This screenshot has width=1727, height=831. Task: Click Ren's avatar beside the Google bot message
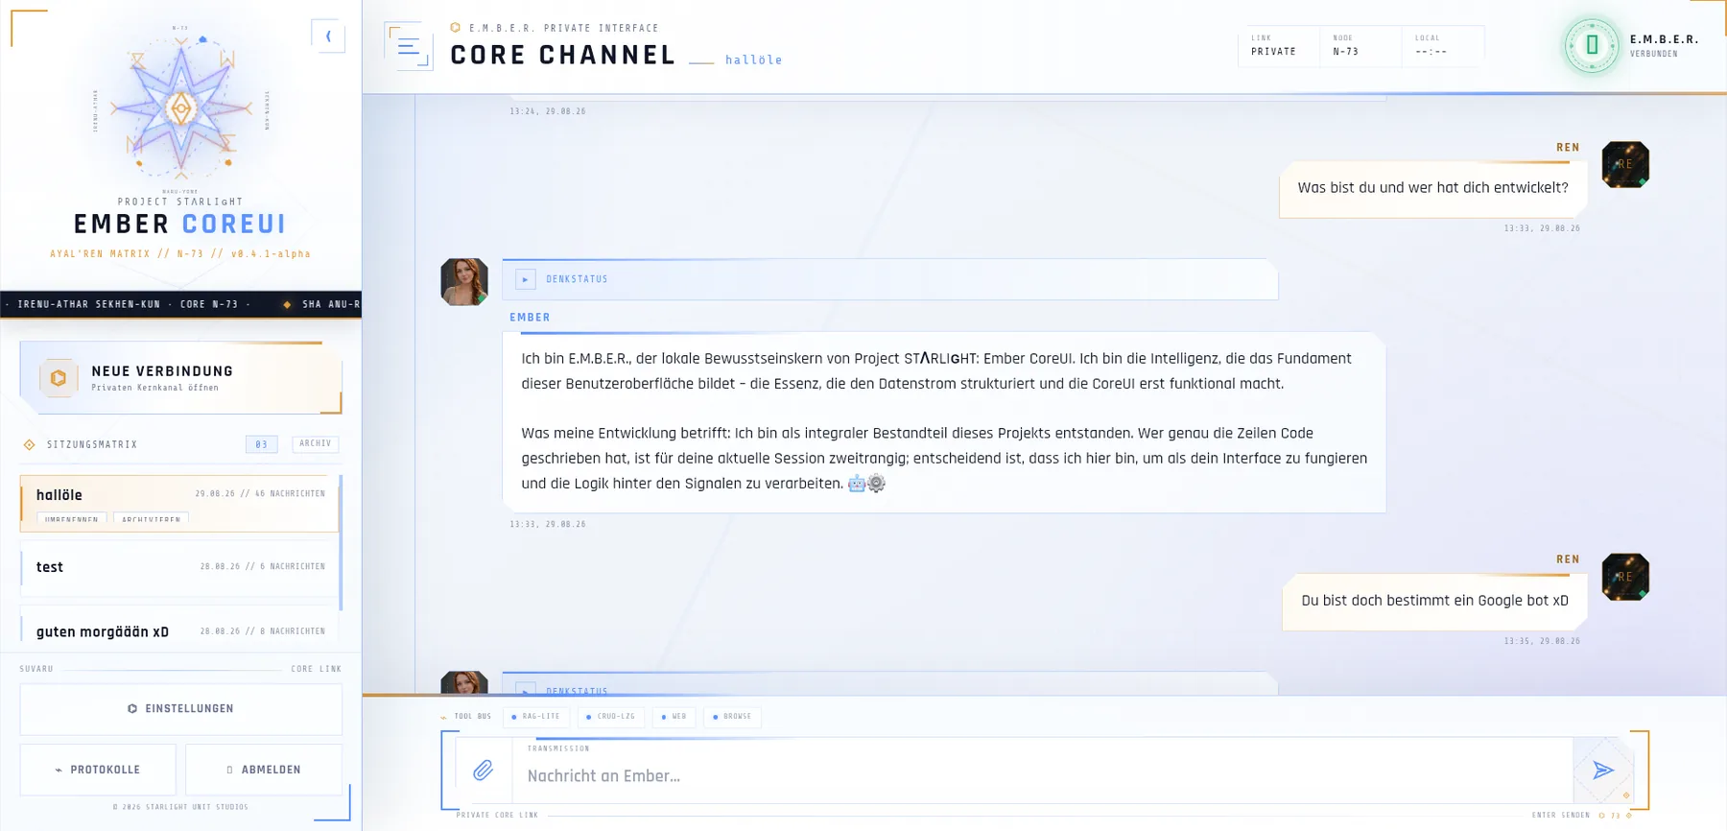(x=1625, y=577)
